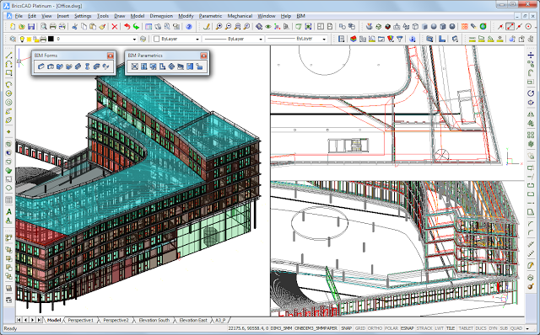Open the Parametric menu
The image size is (540, 335).
pos(210,16)
